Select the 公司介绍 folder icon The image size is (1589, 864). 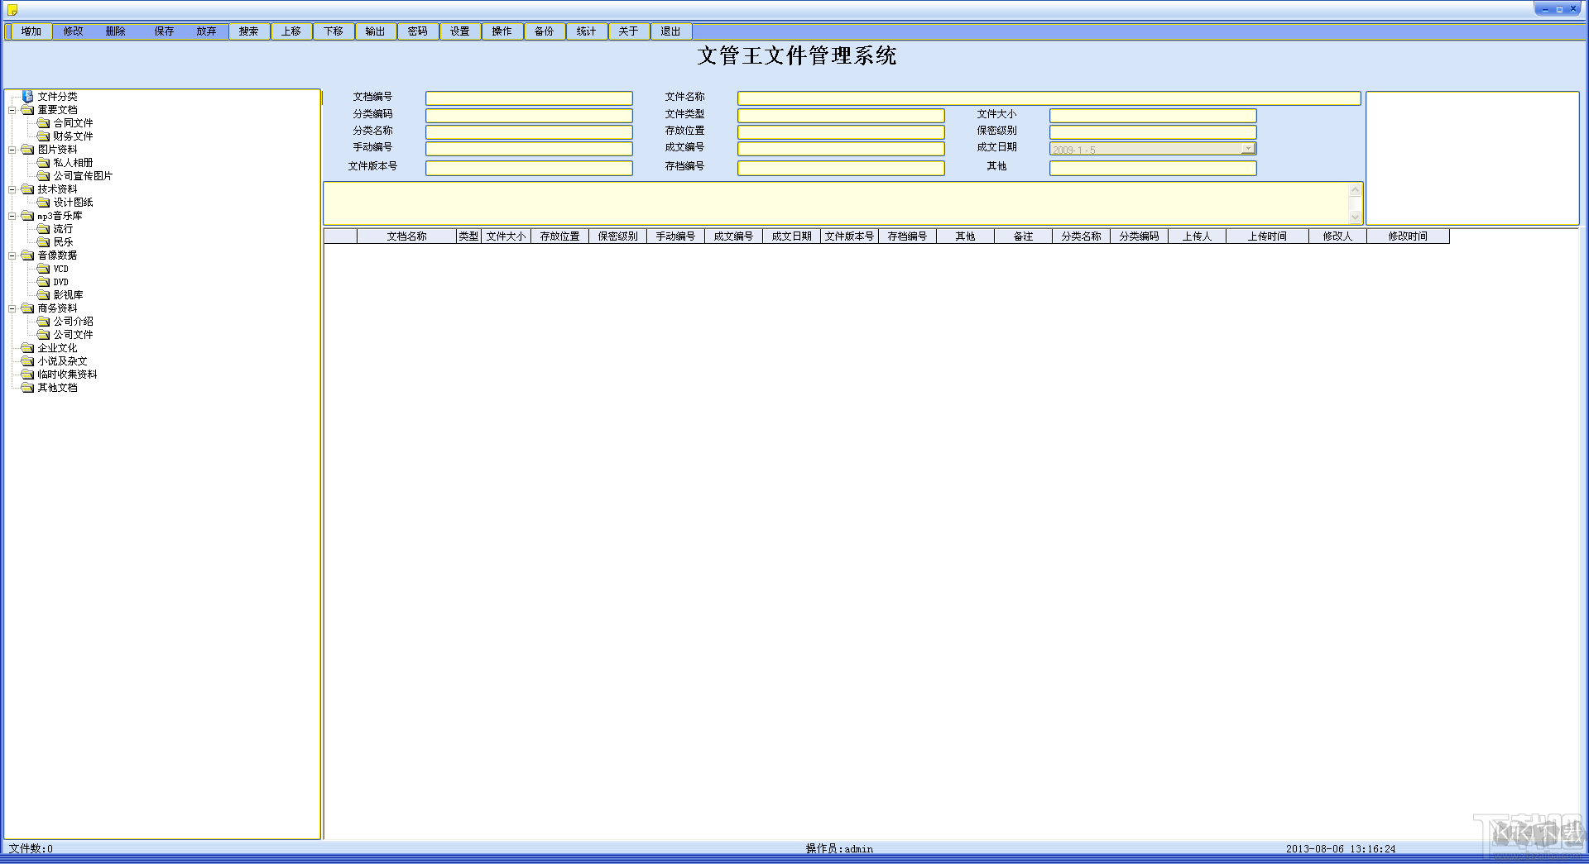click(x=43, y=322)
